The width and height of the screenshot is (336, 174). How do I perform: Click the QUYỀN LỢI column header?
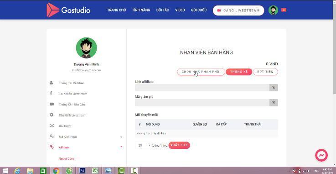pyautogui.click(x=200, y=124)
